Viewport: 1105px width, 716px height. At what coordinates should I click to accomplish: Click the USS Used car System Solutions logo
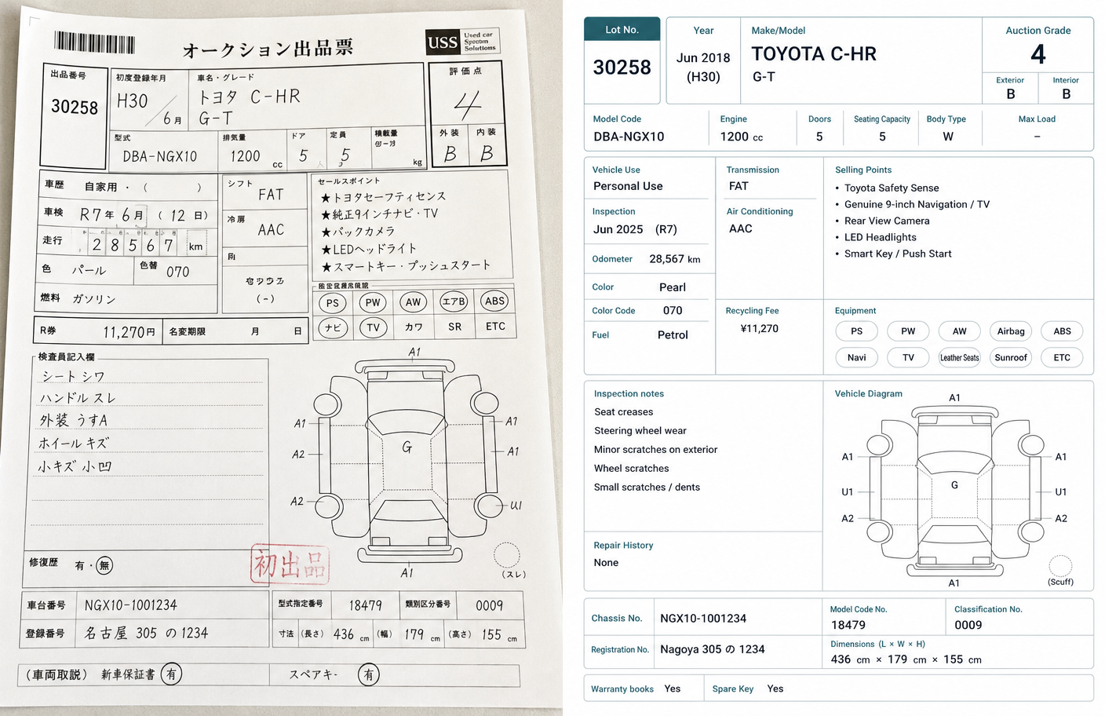pos(462,42)
